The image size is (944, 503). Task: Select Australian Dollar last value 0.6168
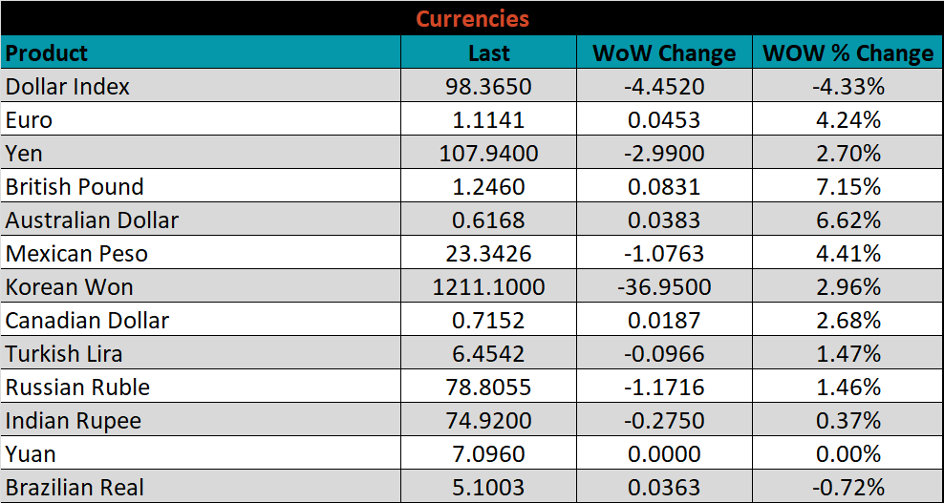(488, 220)
